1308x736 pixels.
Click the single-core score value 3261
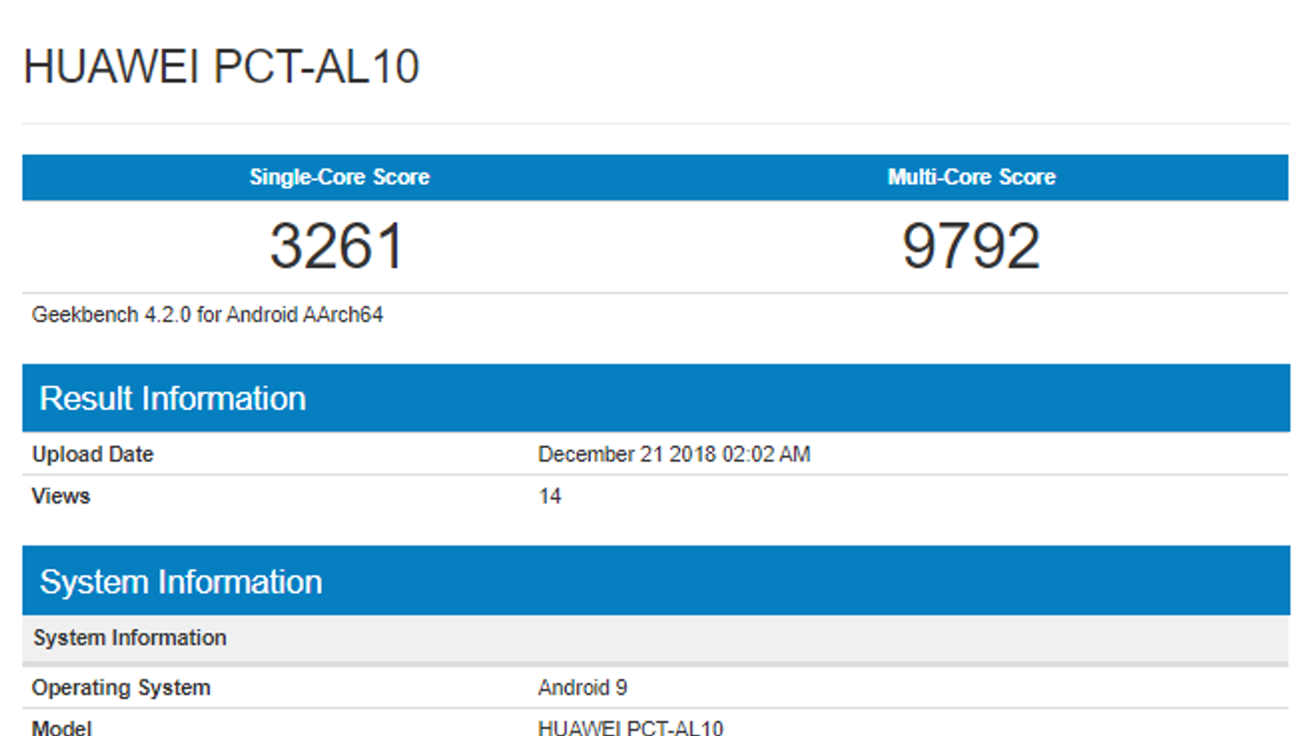point(337,246)
